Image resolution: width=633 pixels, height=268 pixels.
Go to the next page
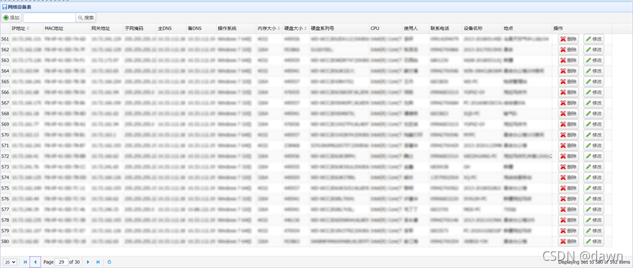click(x=88, y=262)
